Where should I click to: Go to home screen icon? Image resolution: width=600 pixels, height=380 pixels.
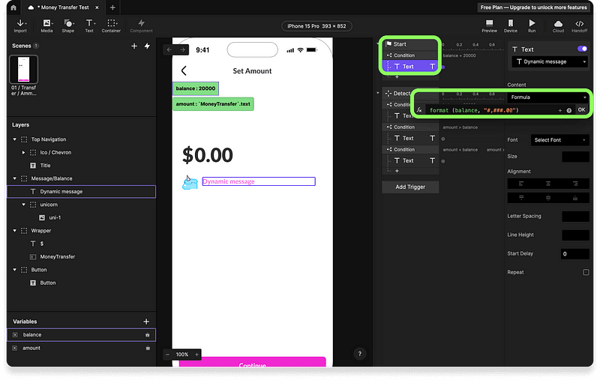click(x=13, y=7)
